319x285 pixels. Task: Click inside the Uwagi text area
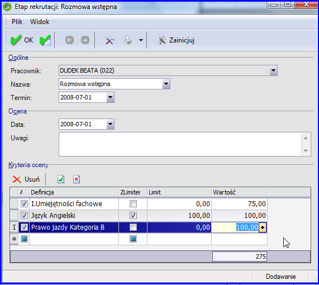click(x=180, y=144)
